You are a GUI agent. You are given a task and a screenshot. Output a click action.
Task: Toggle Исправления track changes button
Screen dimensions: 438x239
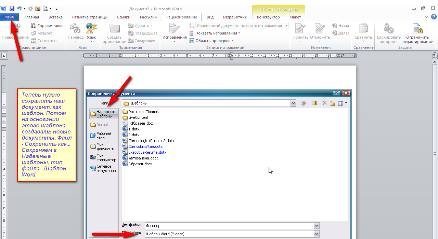(x=175, y=33)
